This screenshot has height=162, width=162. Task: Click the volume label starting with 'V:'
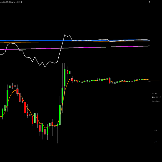156,98
